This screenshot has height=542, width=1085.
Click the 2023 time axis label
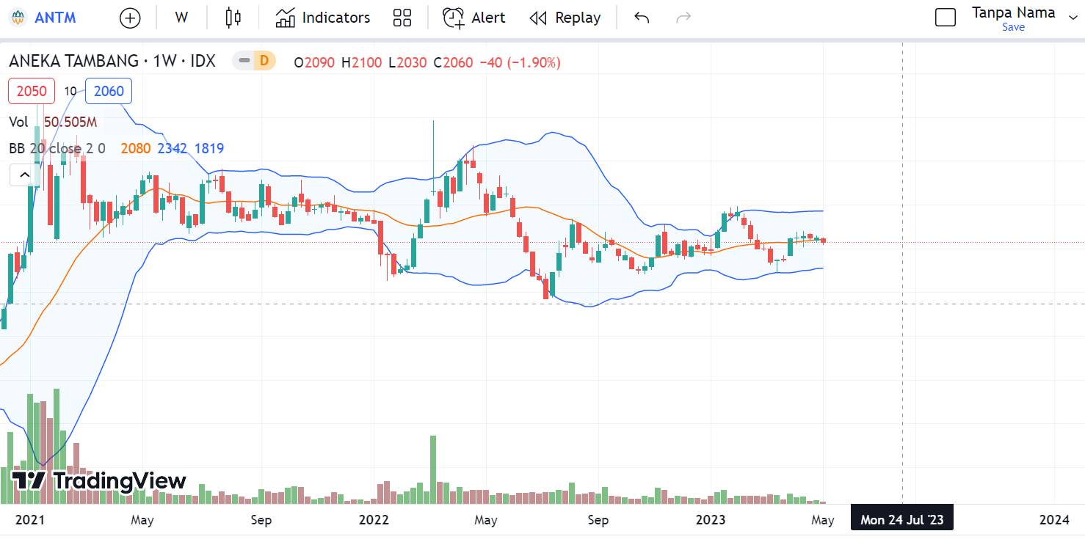click(711, 520)
